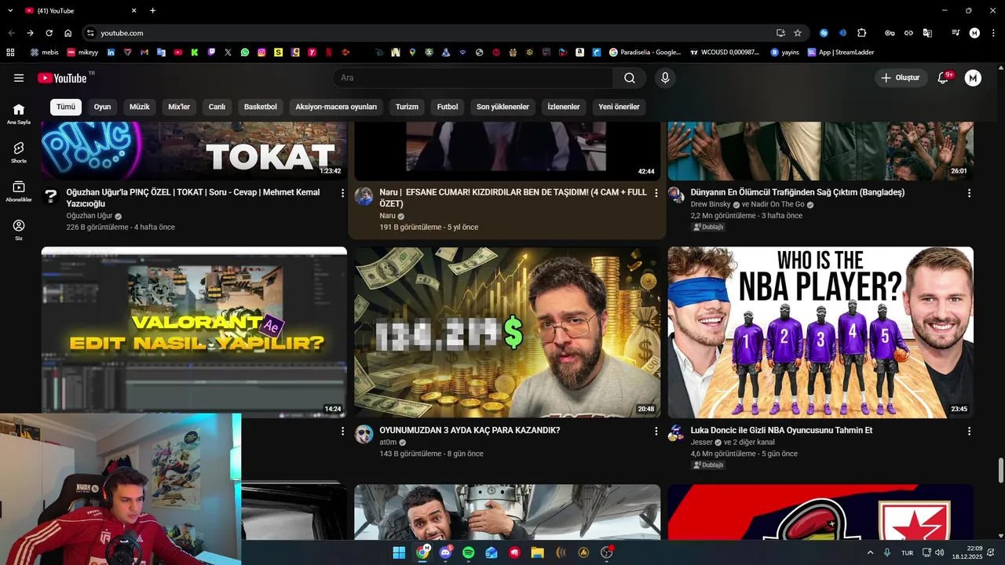This screenshot has height=565, width=1005.
Task: Select the Canlı filter chip
Action: click(217, 107)
